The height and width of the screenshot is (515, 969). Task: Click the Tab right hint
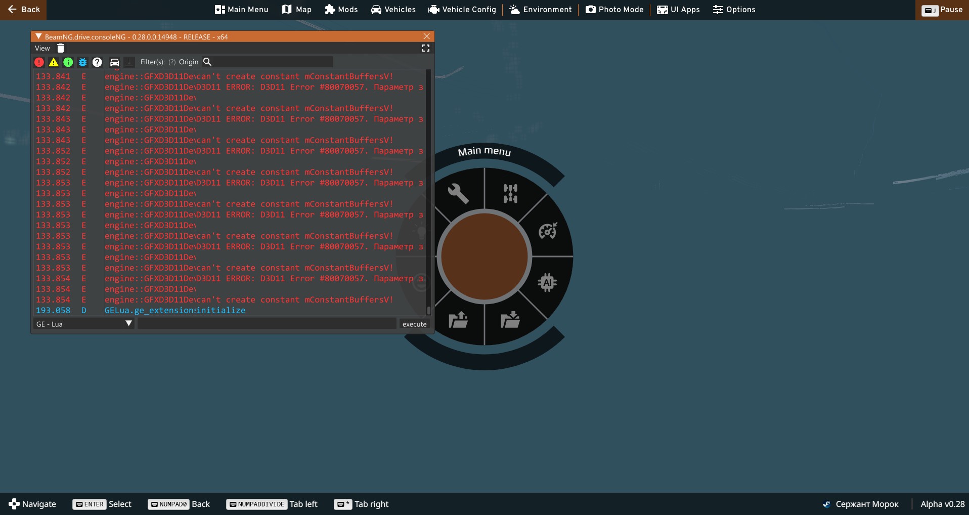pyautogui.click(x=362, y=504)
